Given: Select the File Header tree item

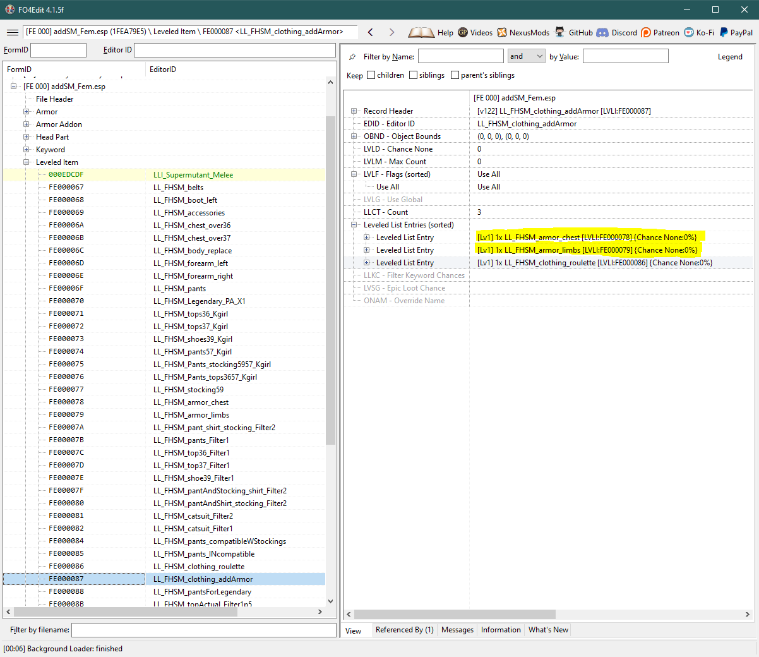Looking at the screenshot, I should [x=54, y=99].
